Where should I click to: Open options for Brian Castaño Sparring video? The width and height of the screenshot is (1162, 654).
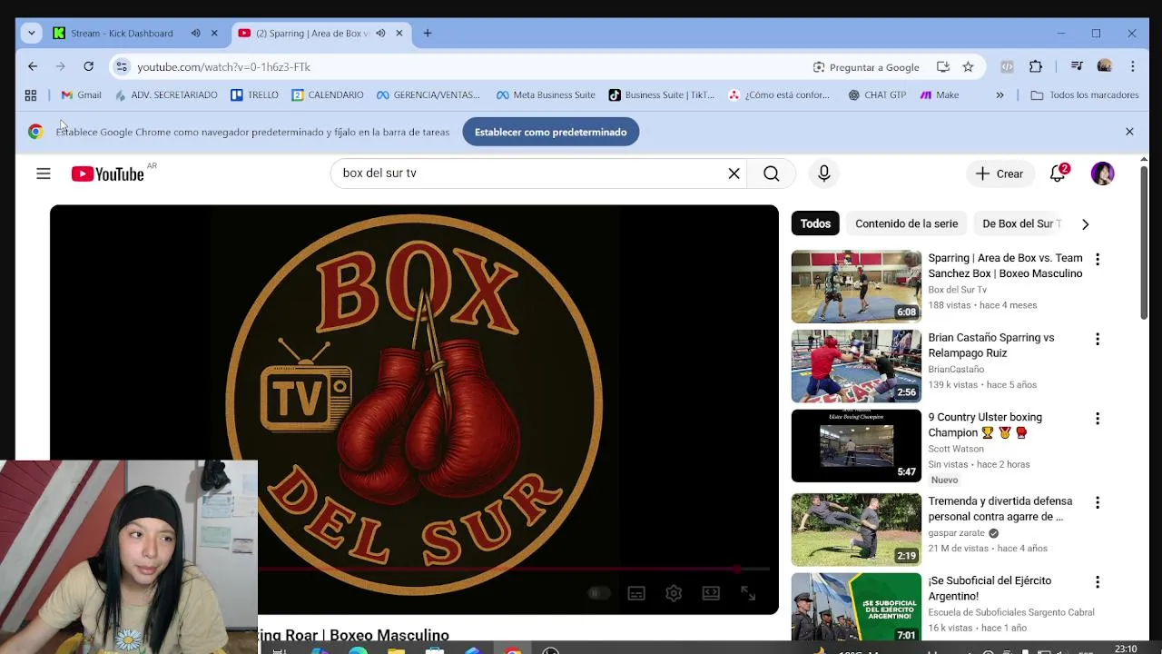[x=1097, y=339]
